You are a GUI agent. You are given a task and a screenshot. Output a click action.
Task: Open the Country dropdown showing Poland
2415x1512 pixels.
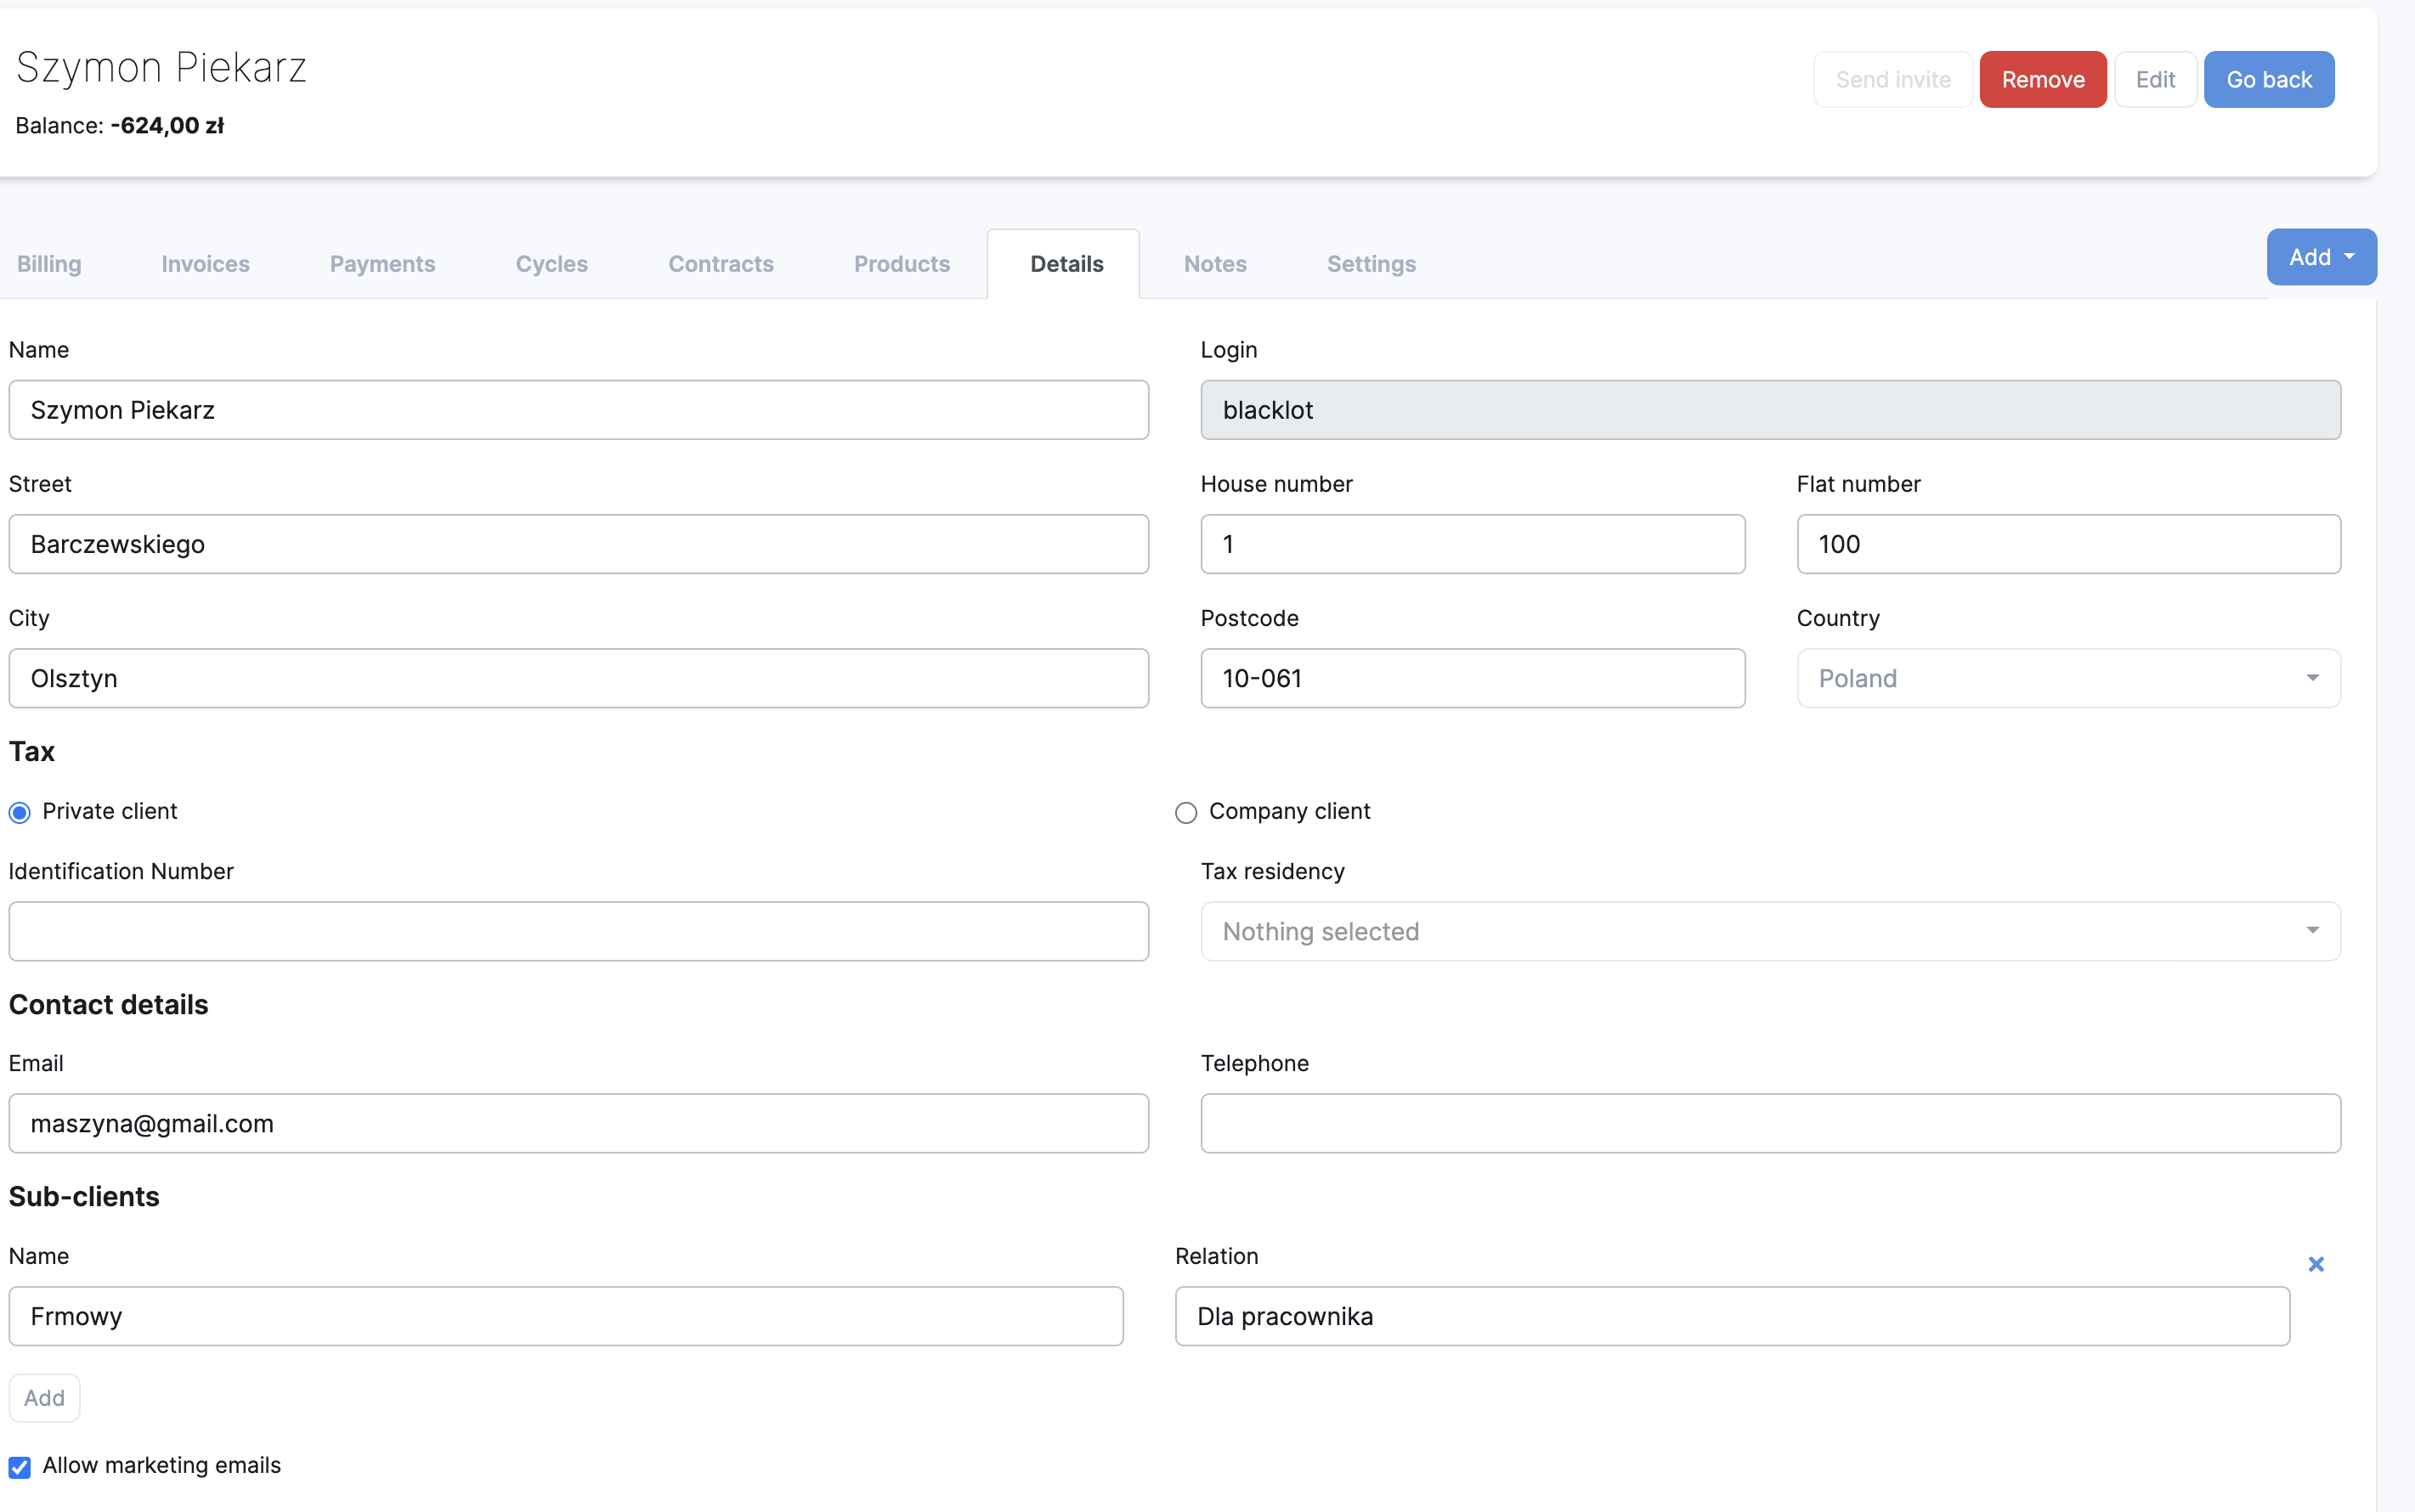point(2067,678)
